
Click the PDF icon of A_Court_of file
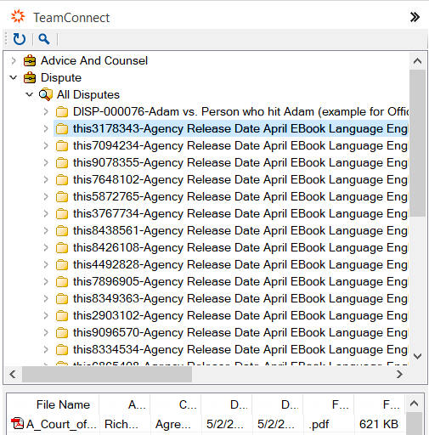coord(17,424)
